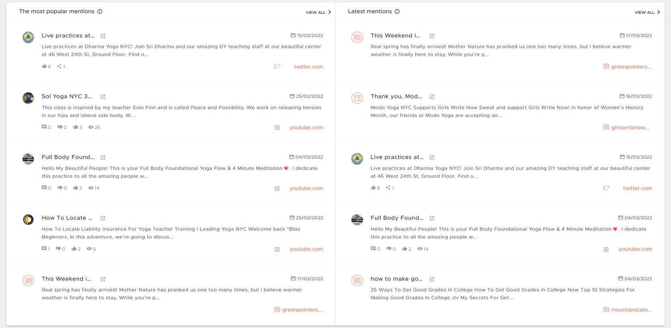Viewport: 671px width, 328px height.
Task: Expand the VIEW ALL chevron for latest mentions
Action: [x=659, y=12]
